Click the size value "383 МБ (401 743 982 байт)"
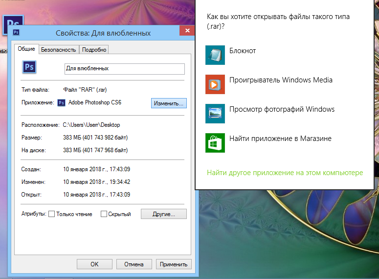The image size is (379, 279). 95,138
